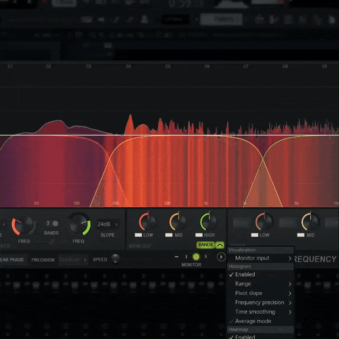Open the Precision Medium dropdown
This screenshot has height=339, width=339.
[x=73, y=260]
